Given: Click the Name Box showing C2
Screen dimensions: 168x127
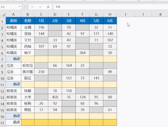Looking at the screenshot, I should [9, 7].
